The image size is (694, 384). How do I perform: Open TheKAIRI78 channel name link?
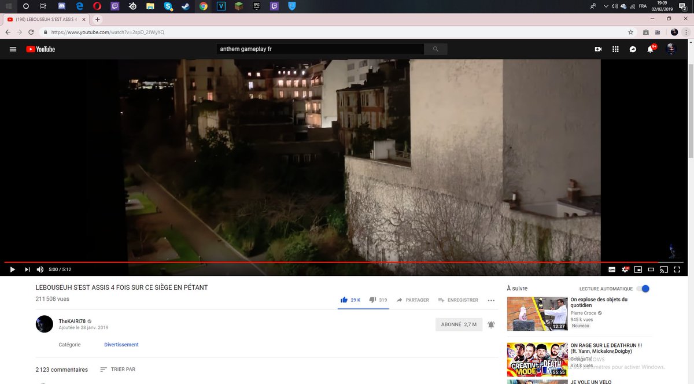[x=72, y=321]
